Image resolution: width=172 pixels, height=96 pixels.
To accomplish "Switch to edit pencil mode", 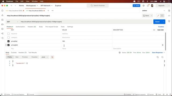I will [x=158, y=16].
